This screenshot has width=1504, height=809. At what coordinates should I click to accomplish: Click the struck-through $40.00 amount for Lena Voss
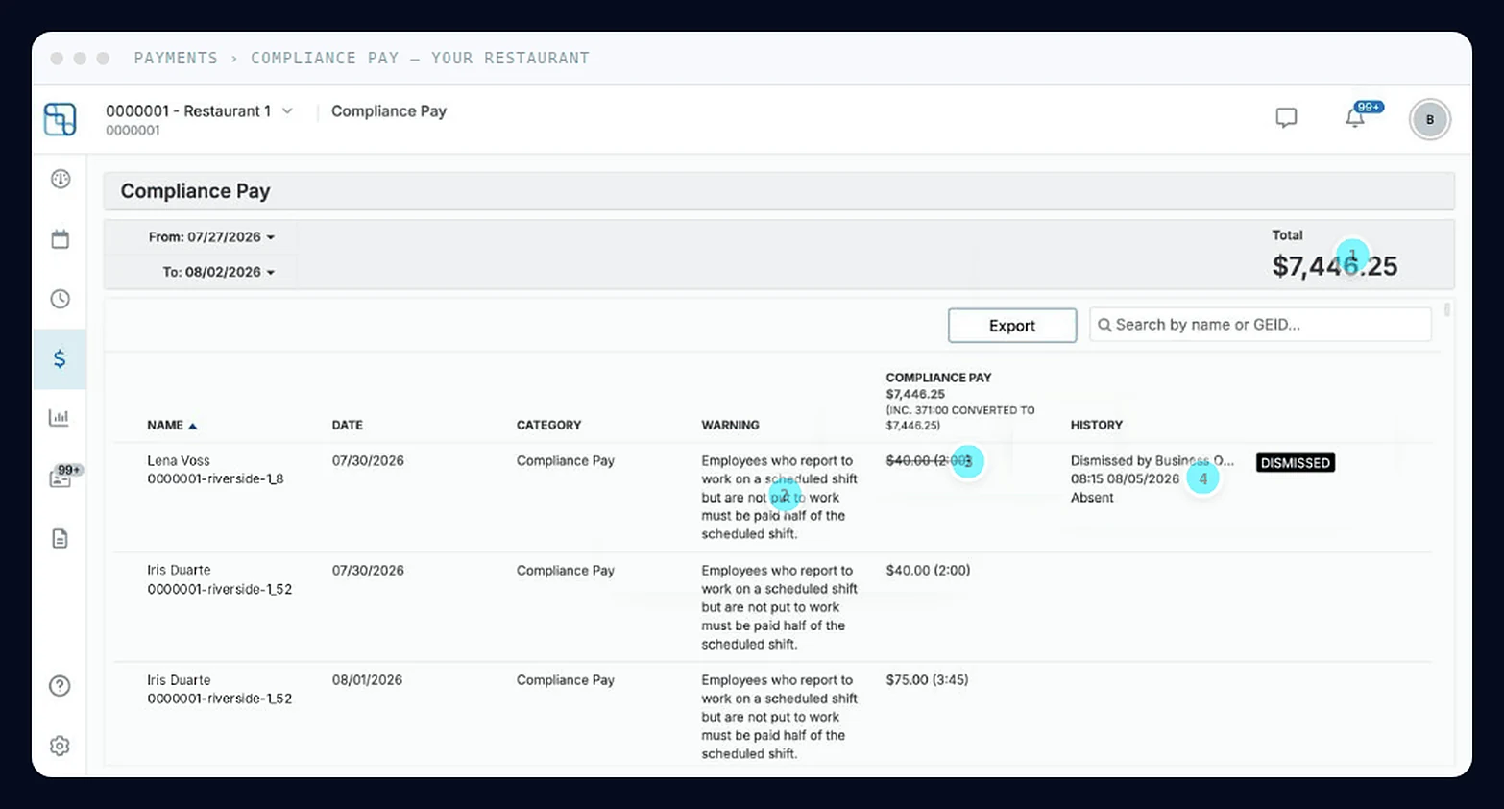(x=929, y=461)
